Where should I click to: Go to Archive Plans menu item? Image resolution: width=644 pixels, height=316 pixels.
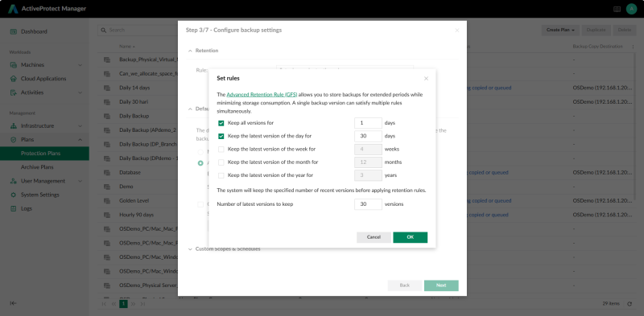point(37,167)
